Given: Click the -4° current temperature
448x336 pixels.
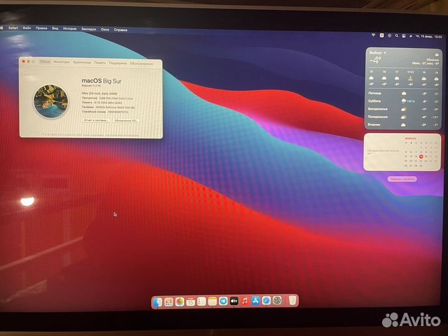Looking at the screenshot, I should 375,60.
